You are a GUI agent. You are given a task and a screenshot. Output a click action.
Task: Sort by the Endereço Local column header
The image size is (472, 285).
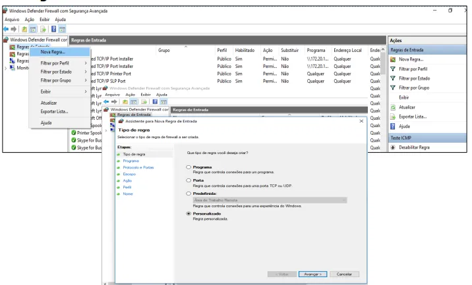click(x=347, y=50)
